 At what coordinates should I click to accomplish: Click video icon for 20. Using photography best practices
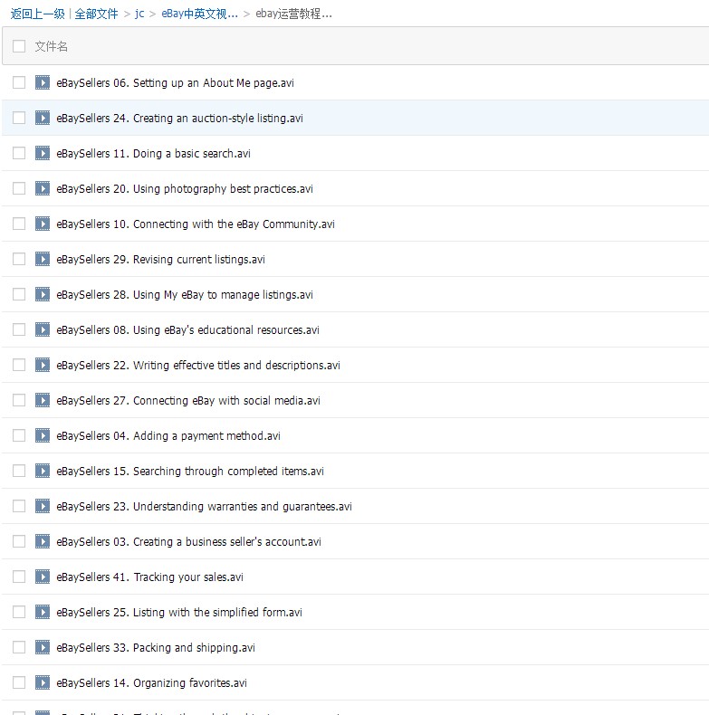tap(43, 188)
